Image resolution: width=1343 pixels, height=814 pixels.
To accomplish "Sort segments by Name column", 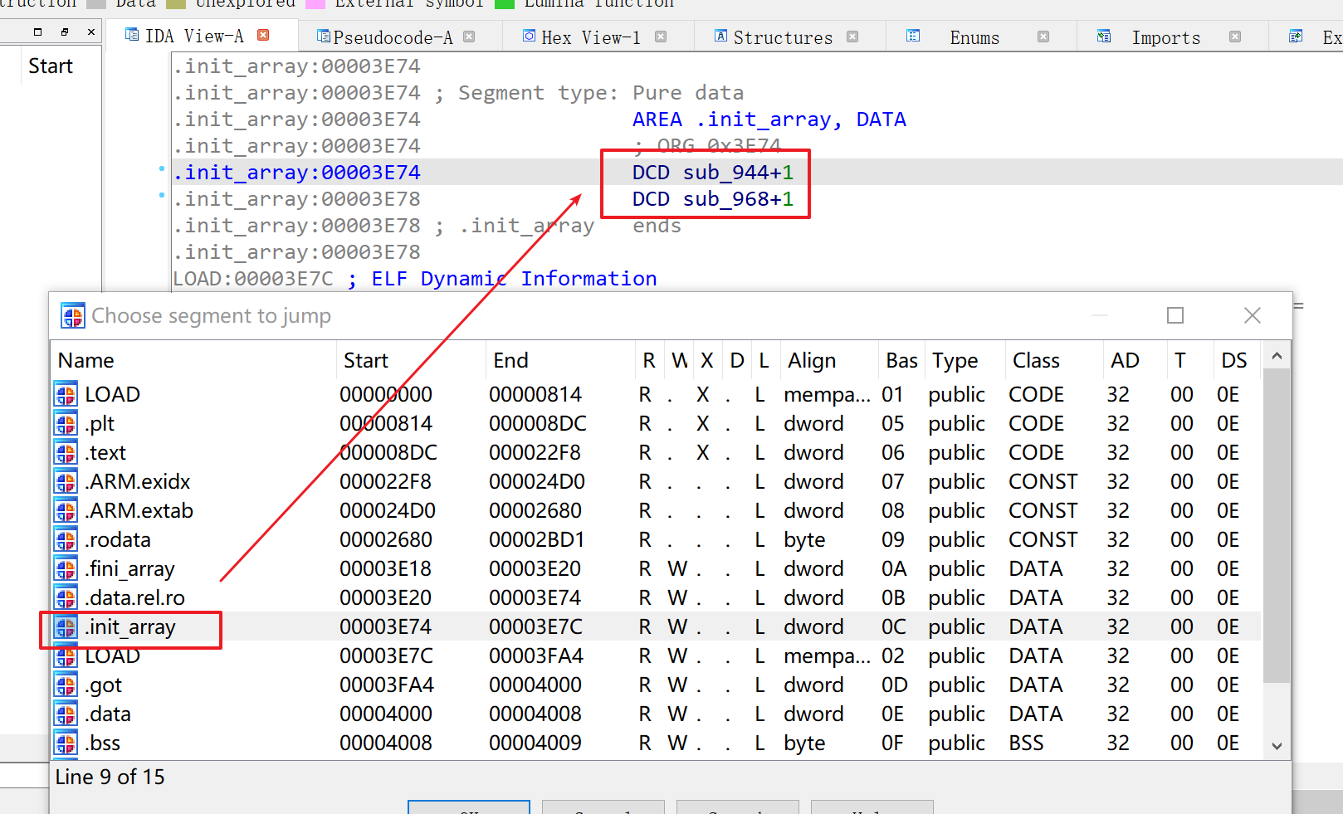I will pyautogui.click(x=193, y=360).
